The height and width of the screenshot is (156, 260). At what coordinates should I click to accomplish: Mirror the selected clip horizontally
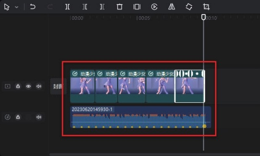tap(172, 7)
